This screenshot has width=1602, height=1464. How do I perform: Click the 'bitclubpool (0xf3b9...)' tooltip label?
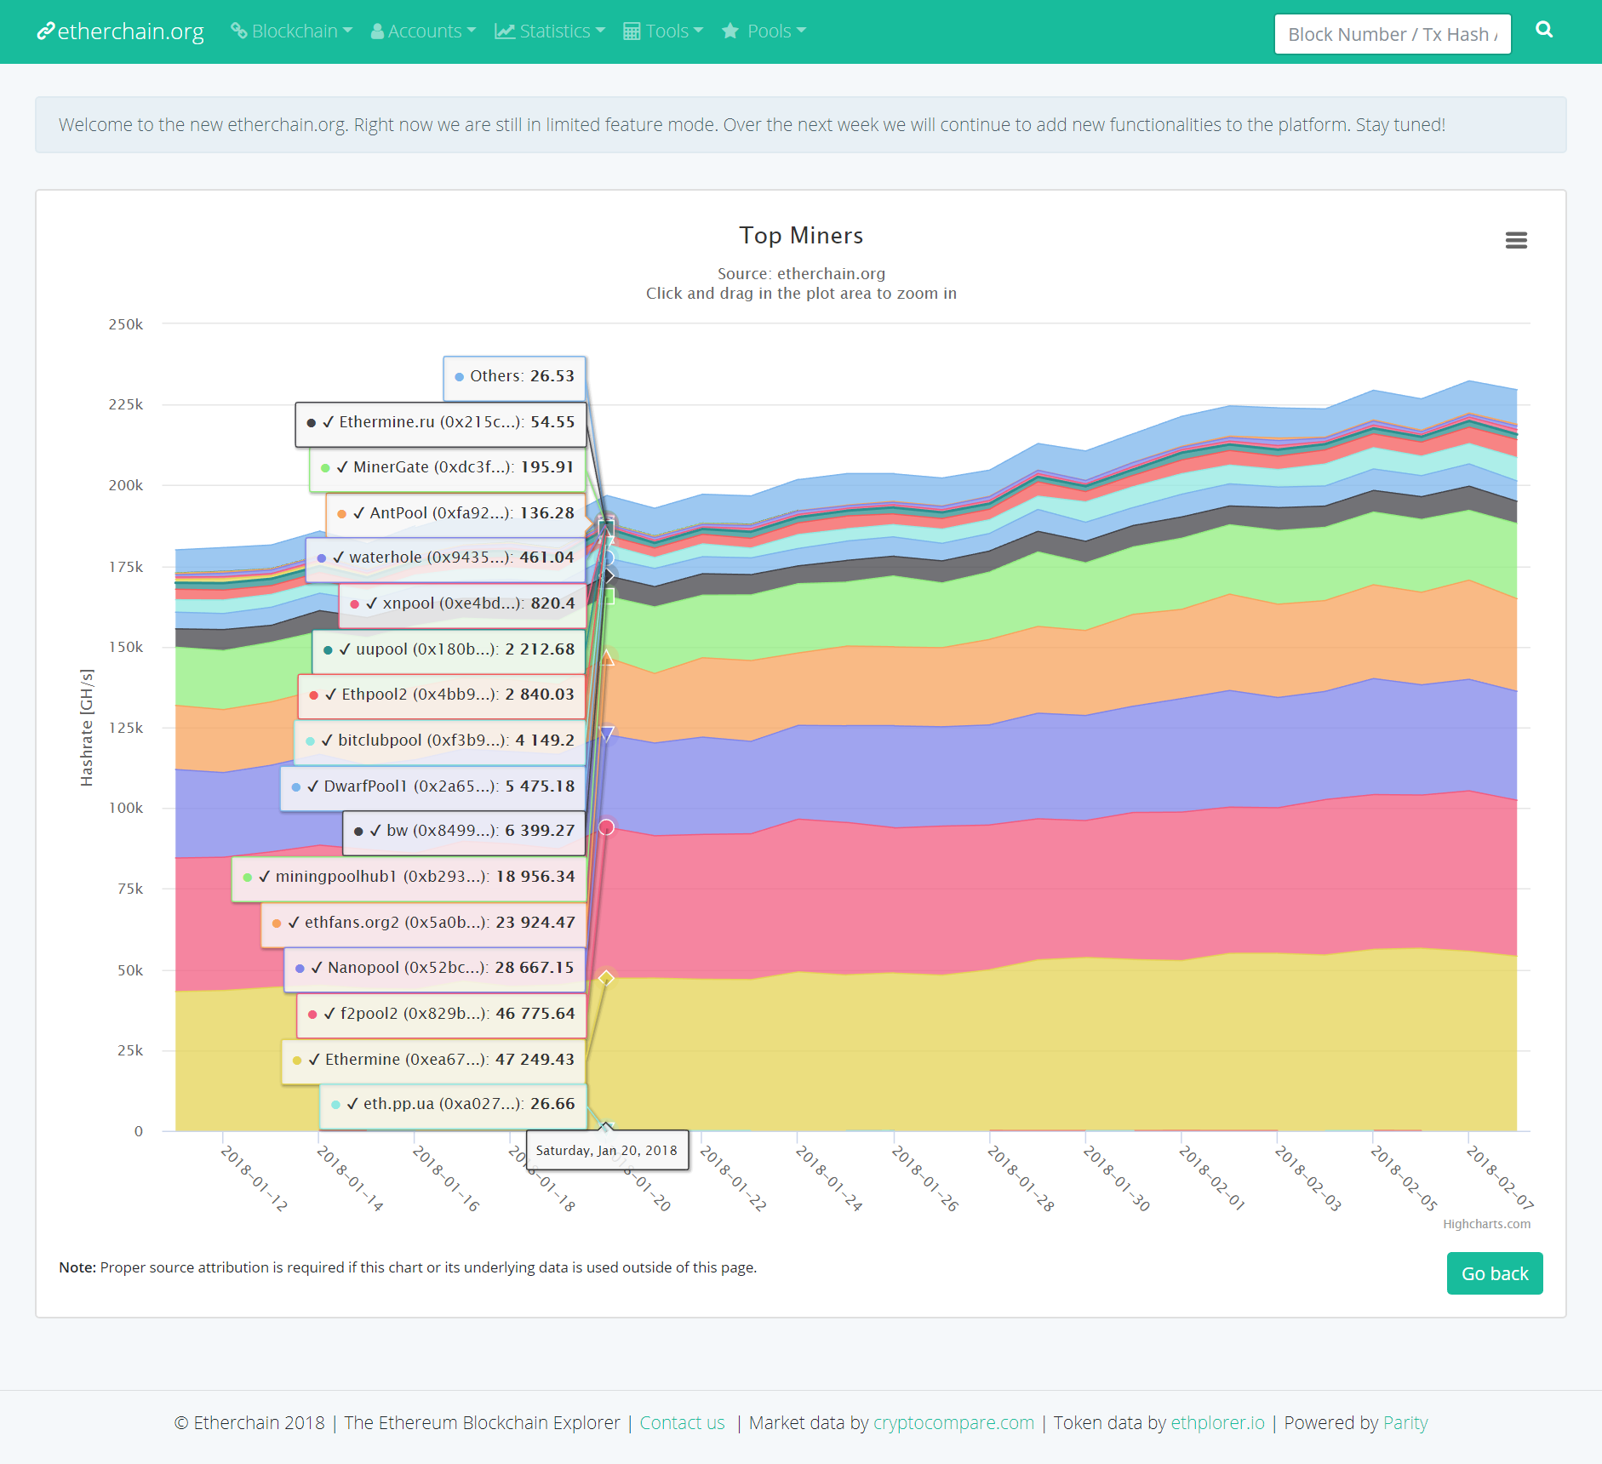pos(440,741)
